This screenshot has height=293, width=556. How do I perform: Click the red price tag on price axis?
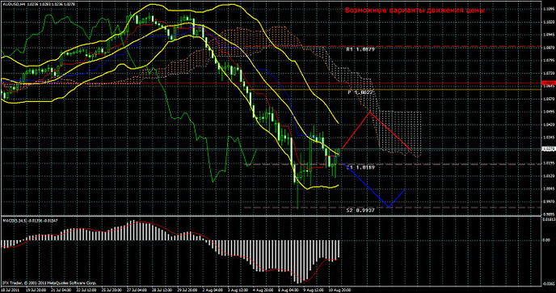point(548,83)
